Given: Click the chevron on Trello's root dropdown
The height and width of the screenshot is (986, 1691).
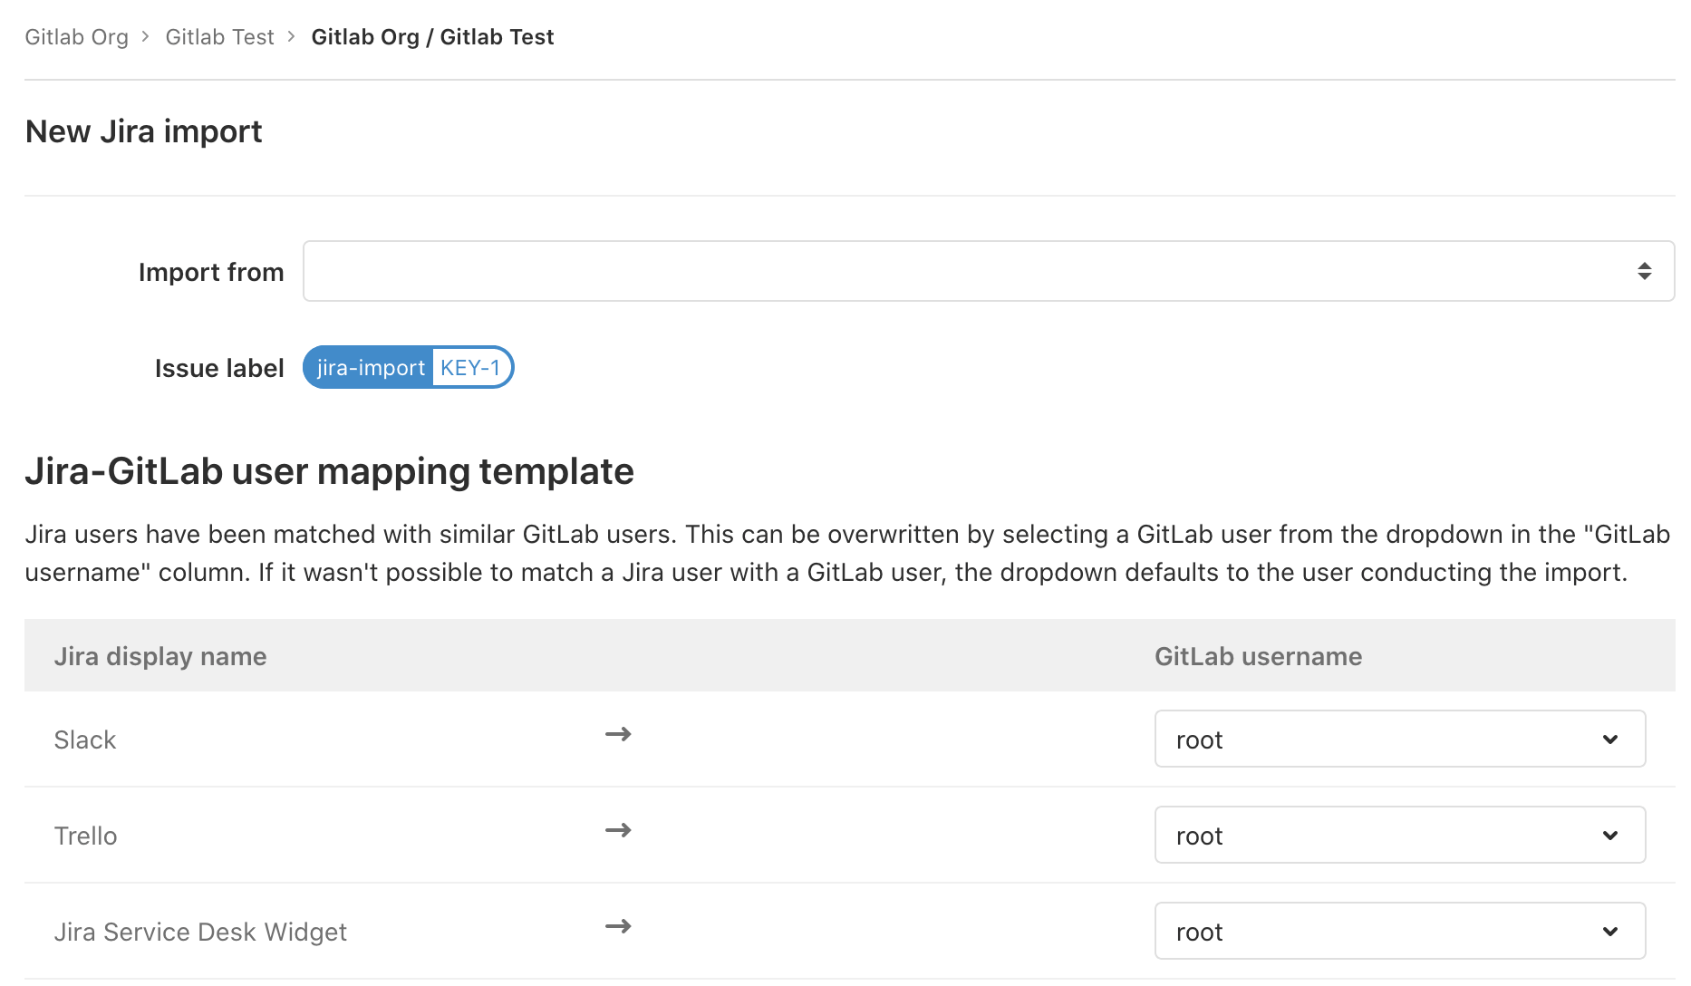Looking at the screenshot, I should pyautogui.click(x=1610, y=835).
